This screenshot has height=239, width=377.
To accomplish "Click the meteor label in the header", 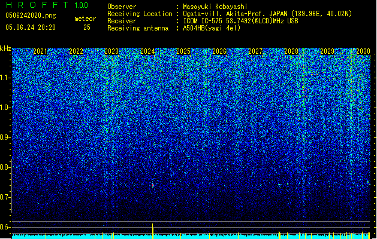I will 85,19.
